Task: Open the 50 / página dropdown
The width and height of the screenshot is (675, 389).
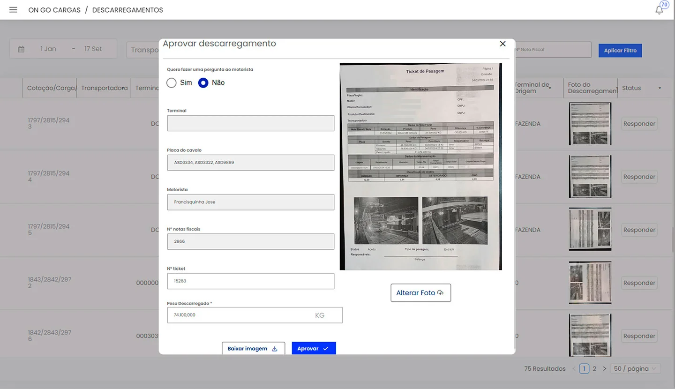Action: click(636, 369)
